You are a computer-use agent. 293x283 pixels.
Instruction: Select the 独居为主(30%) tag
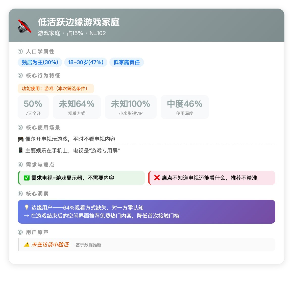pos(40,62)
